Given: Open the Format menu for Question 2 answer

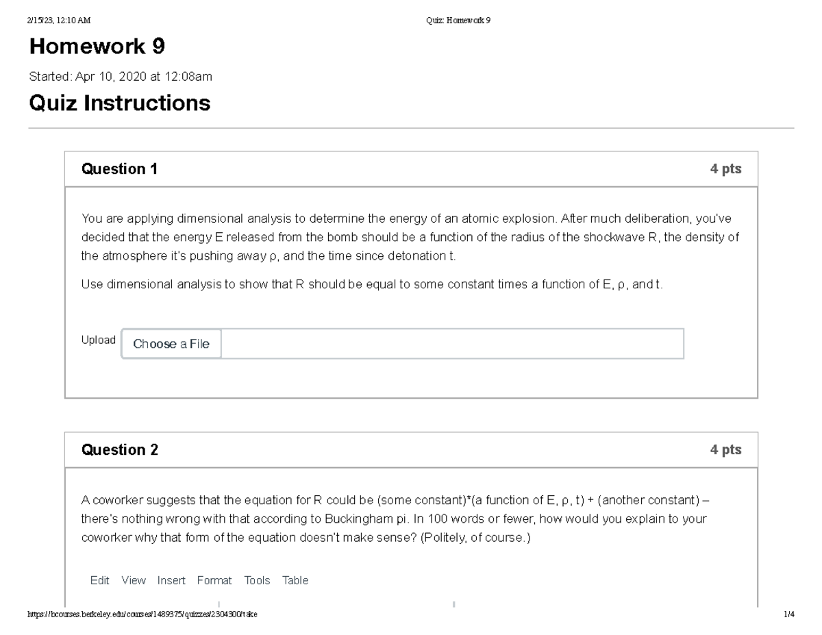Looking at the screenshot, I should click(214, 580).
